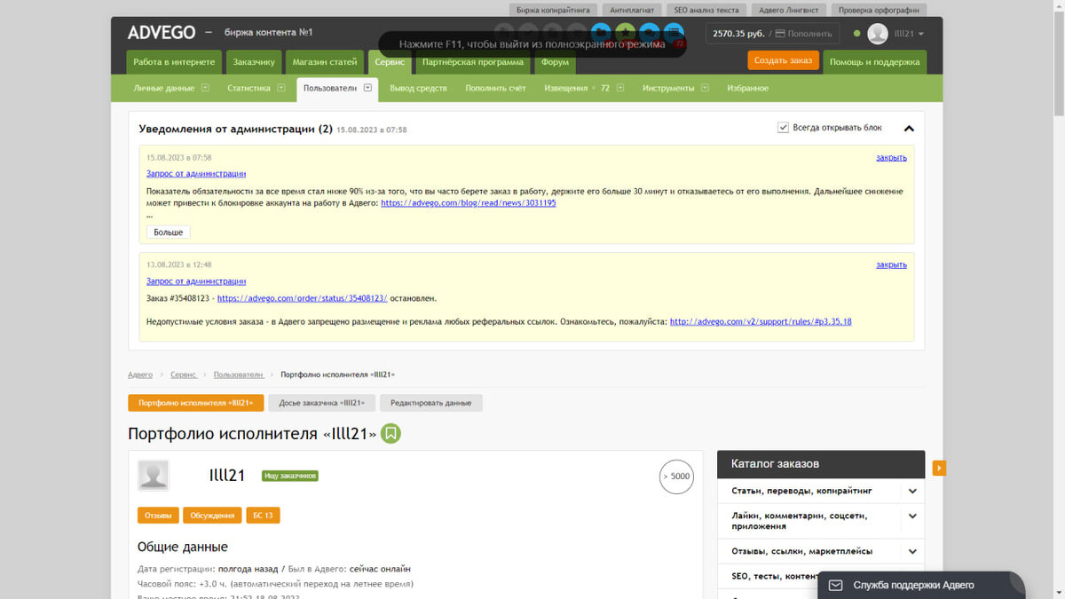Open 'Проверка орфографии' top tab
This screenshot has width=1065, height=599.
click(879, 10)
